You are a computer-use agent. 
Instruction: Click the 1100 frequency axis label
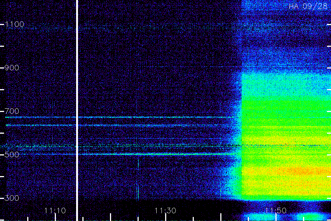coord(14,24)
